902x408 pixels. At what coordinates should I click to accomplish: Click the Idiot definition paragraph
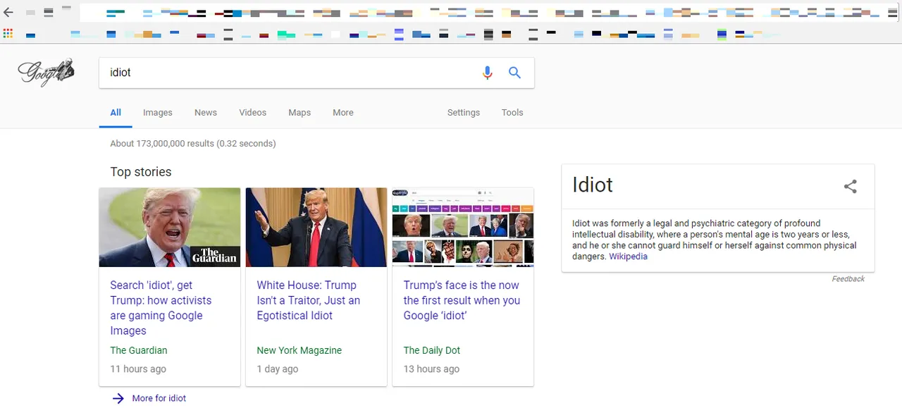(x=715, y=240)
